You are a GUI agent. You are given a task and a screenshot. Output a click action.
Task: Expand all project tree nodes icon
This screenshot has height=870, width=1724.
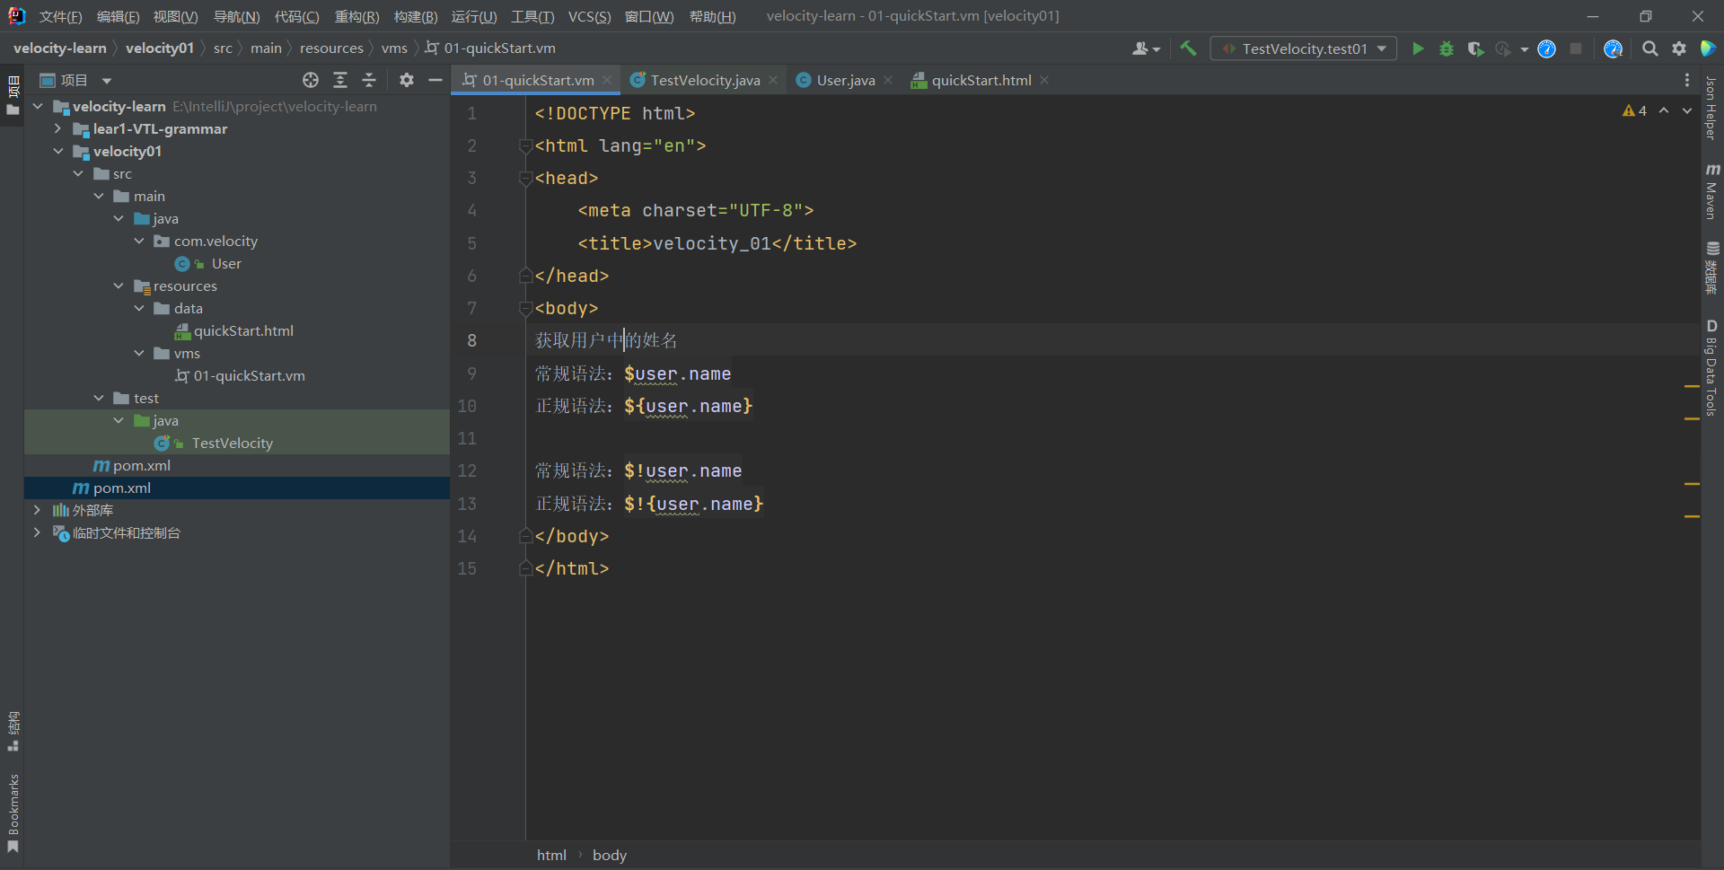tap(340, 80)
